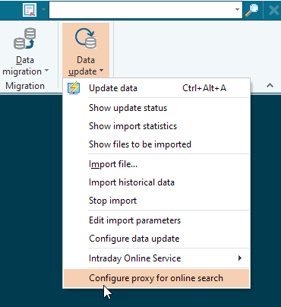Select Import historical data
Image resolution: width=281 pixels, height=307 pixels.
(x=156, y=182)
